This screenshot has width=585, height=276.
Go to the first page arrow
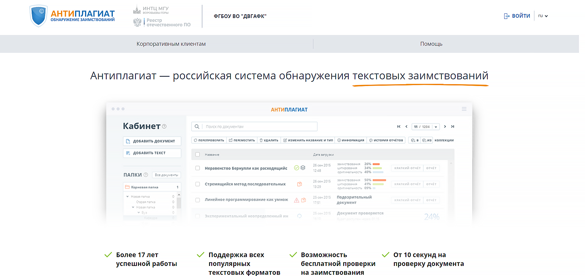coord(399,127)
